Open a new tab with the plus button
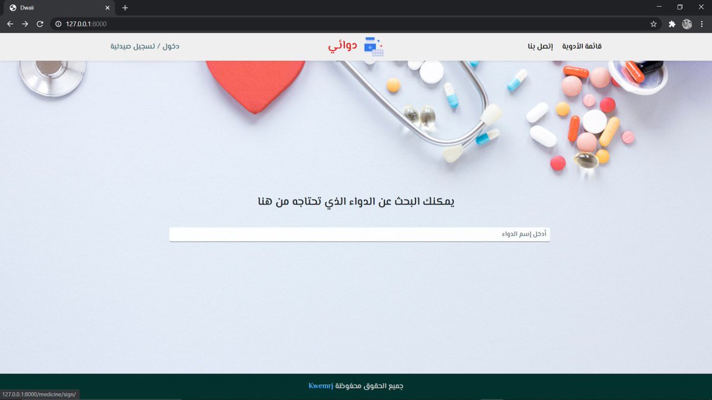This screenshot has height=400, width=712. point(125,8)
